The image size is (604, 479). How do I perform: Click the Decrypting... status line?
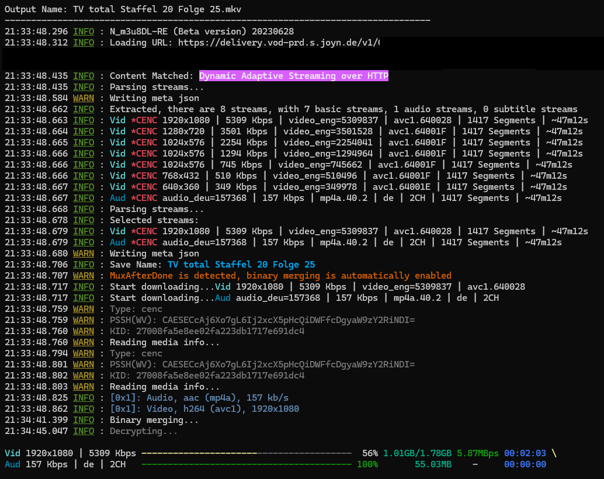pos(143,431)
